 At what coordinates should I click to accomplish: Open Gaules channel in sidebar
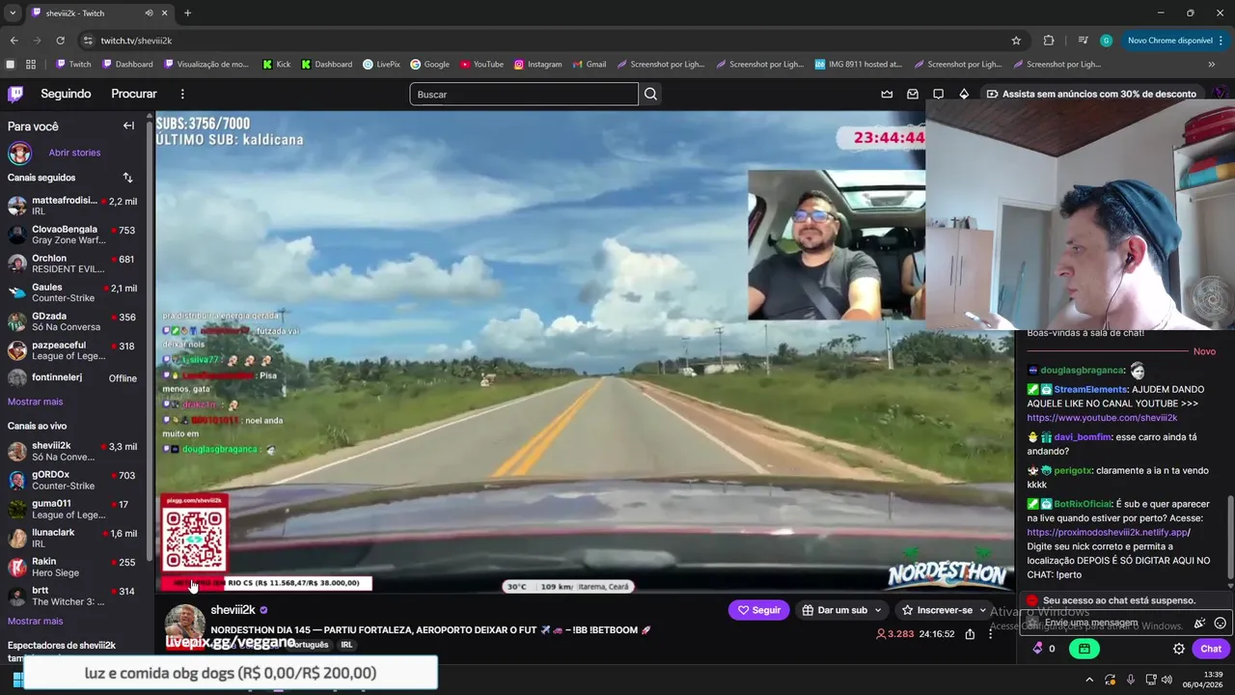coord(72,292)
